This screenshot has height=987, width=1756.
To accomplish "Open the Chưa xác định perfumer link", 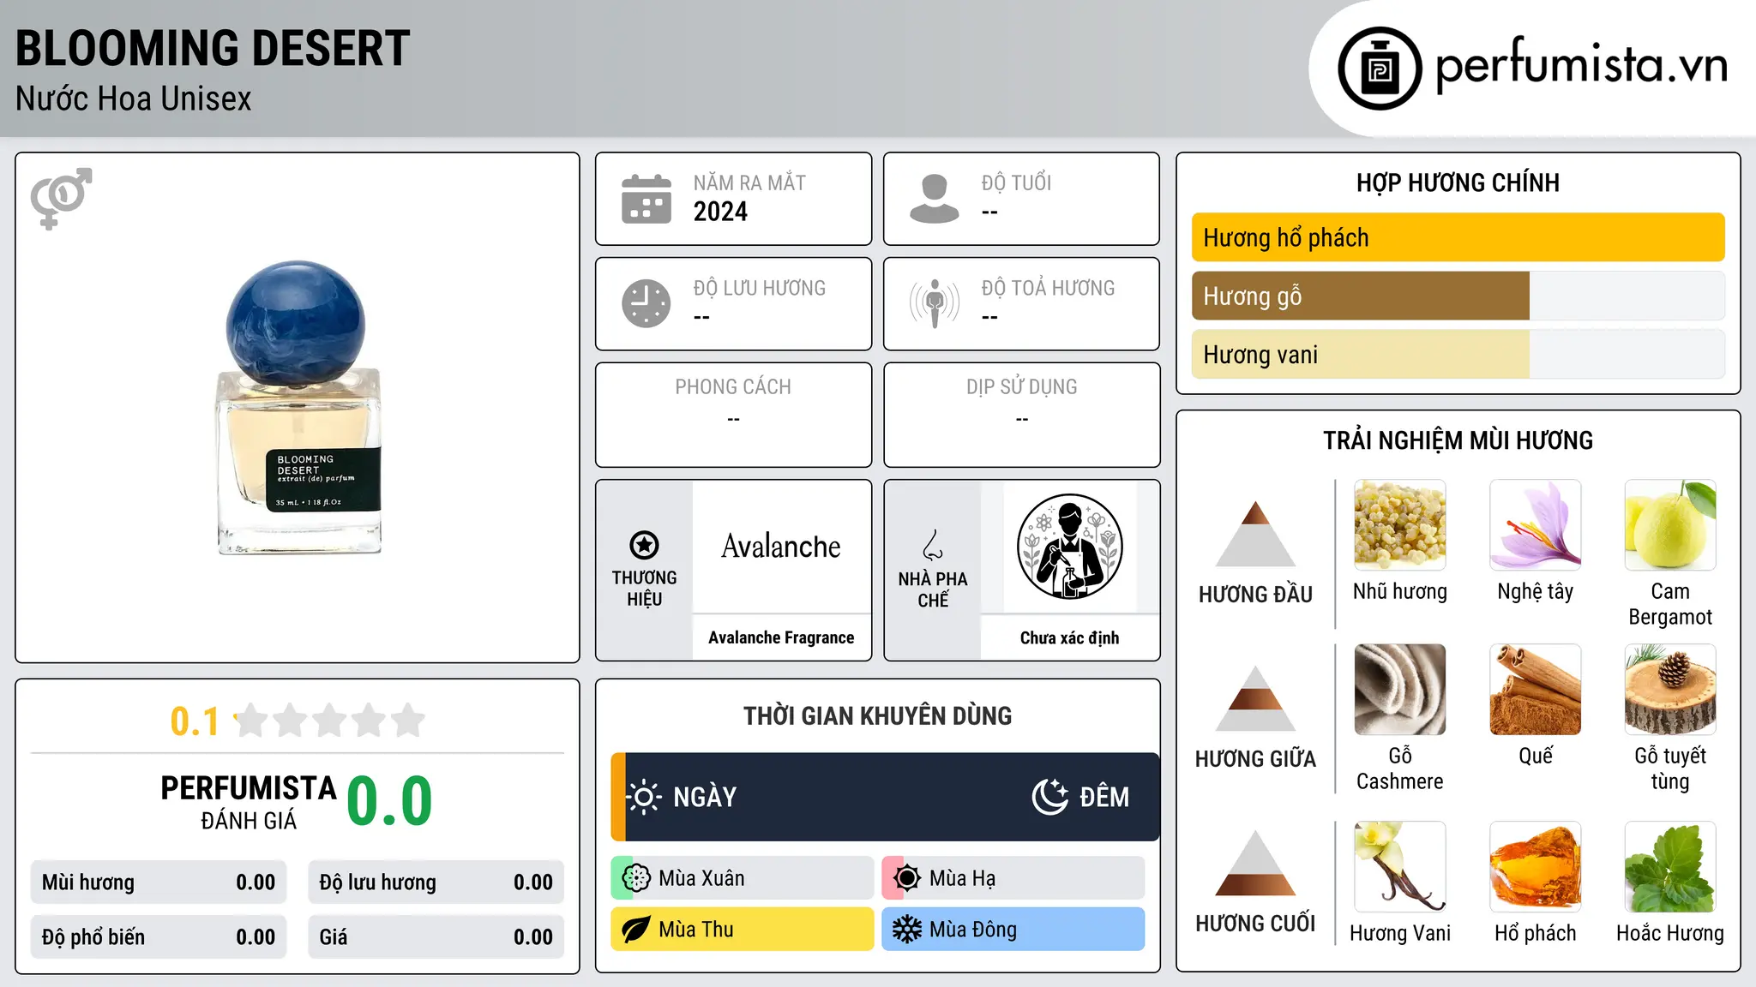I will [1069, 637].
